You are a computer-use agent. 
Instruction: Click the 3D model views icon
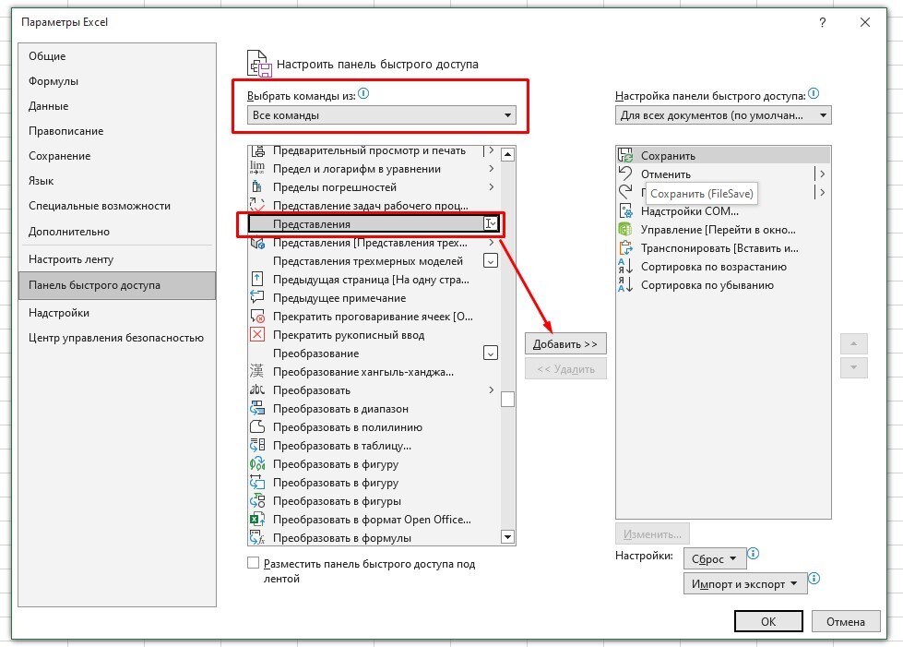(257, 243)
